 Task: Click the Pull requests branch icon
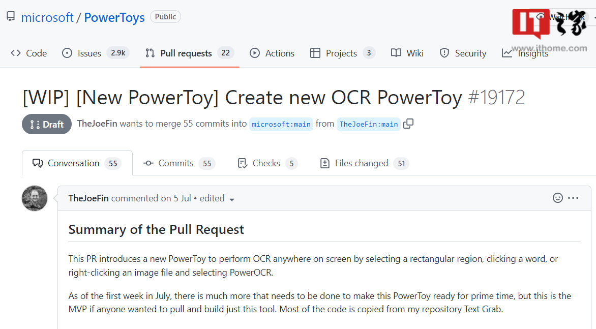(150, 53)
